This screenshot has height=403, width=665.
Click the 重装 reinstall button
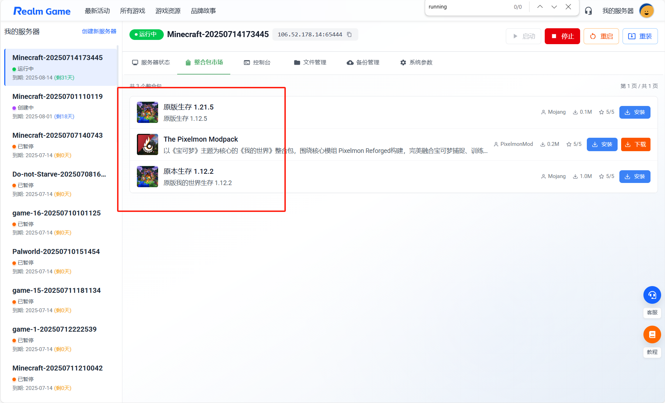tap(640, 36)
